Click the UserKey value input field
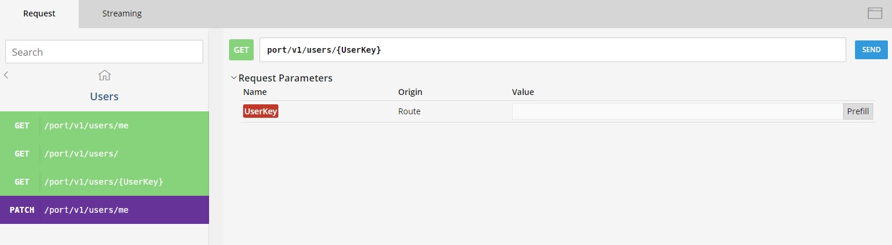The height and width of the screenshot is (245, 892). (677, 111)
